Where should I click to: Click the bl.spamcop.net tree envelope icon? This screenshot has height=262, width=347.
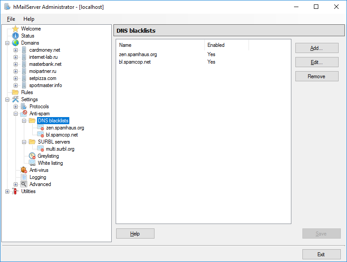coord(41,135)
